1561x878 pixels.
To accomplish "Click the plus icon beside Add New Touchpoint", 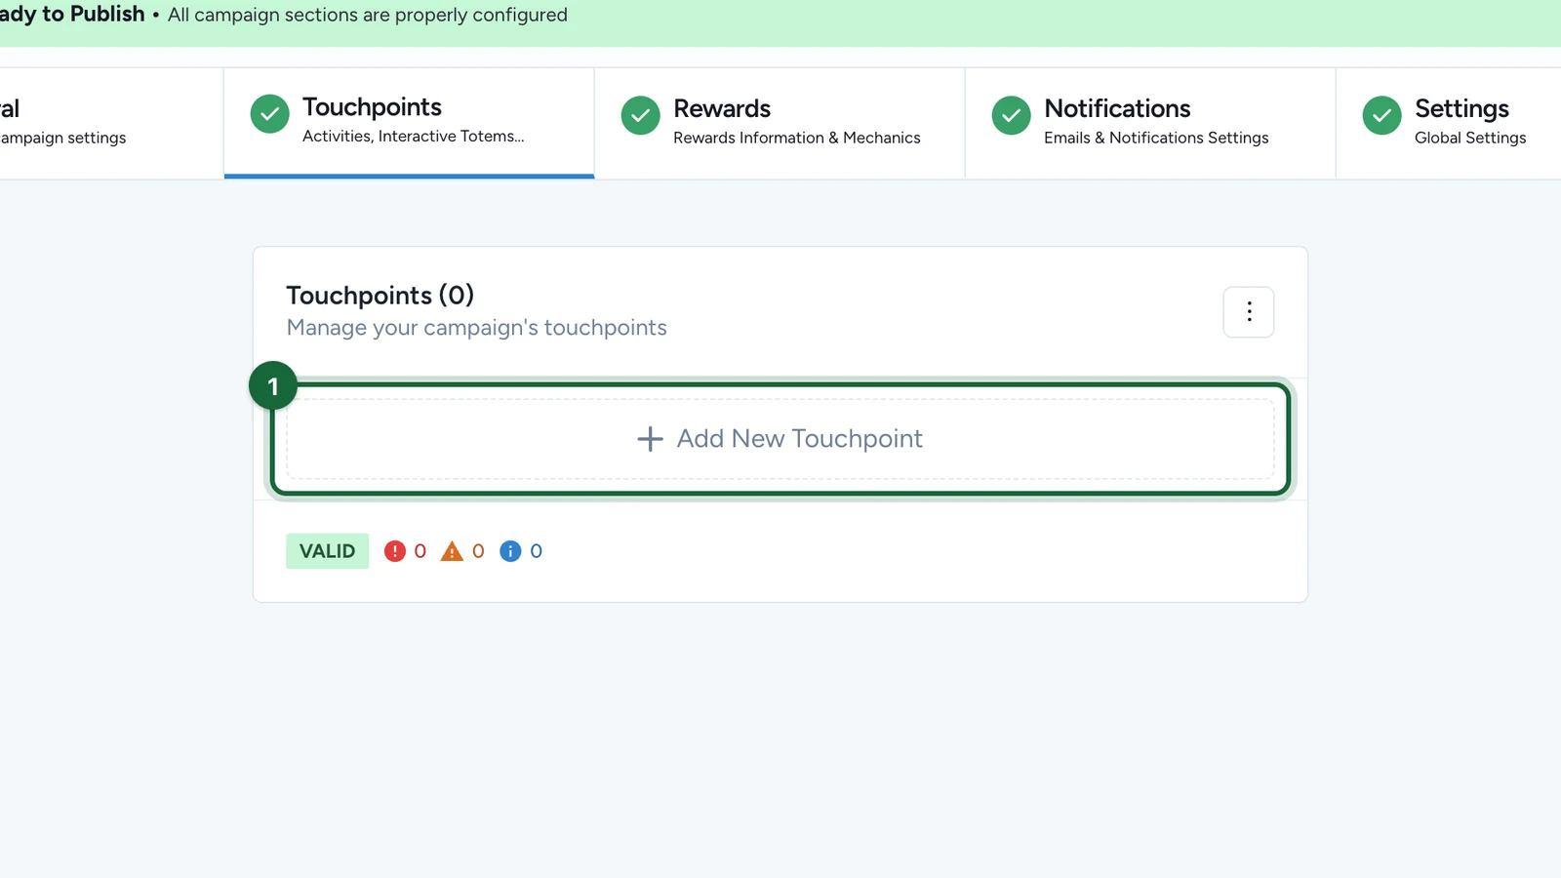I will coord(650,439).
